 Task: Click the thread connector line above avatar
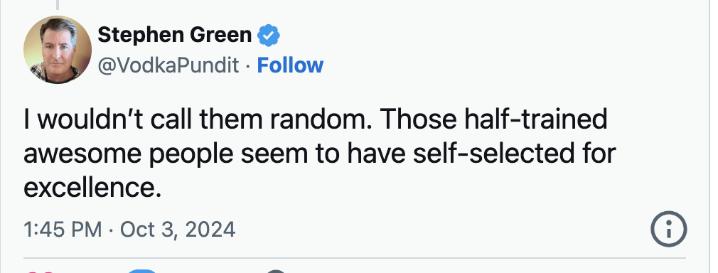[58, 4]
